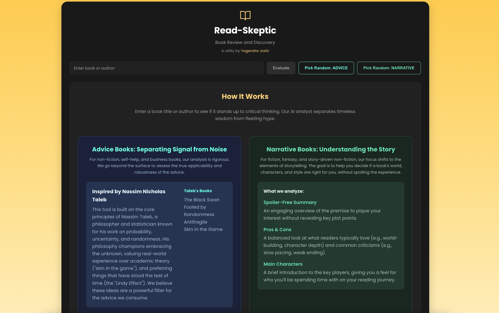Click the Read-Skeptic title heading
The height and width of the screenshot is (313, 499).
(x=245, y=30)
